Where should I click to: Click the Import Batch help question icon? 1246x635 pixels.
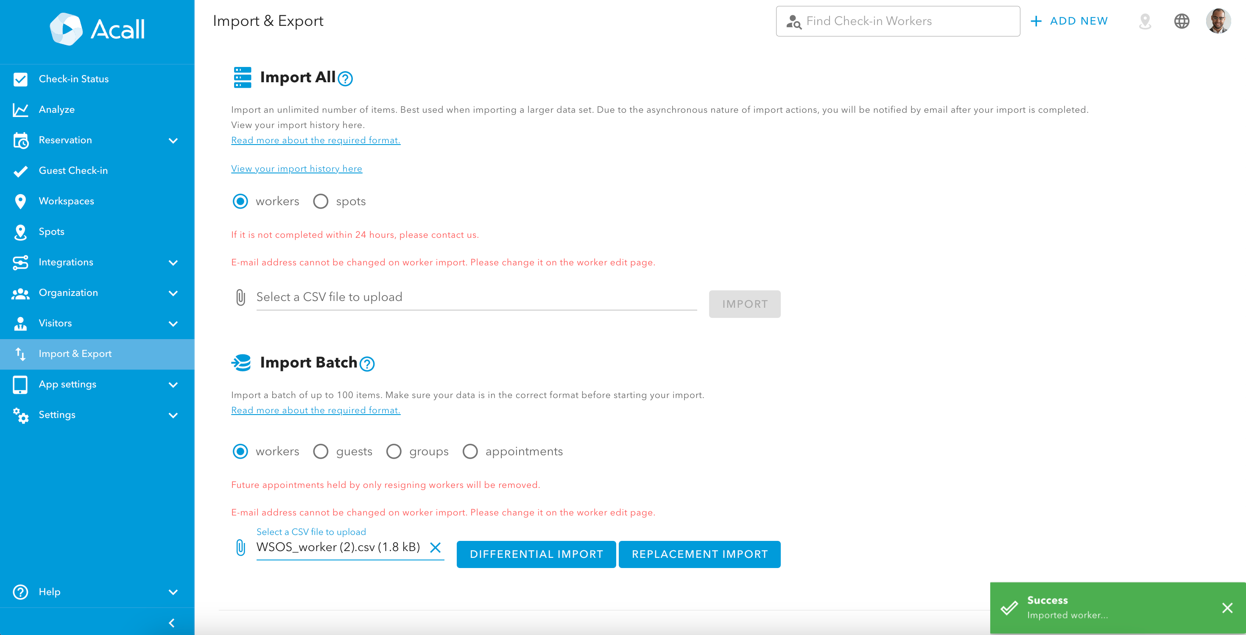coord(367,364)
